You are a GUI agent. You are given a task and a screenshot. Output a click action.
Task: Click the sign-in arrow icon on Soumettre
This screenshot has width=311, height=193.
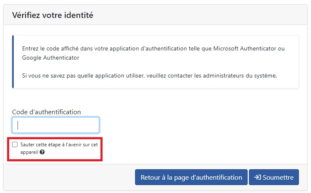point(258,177)
